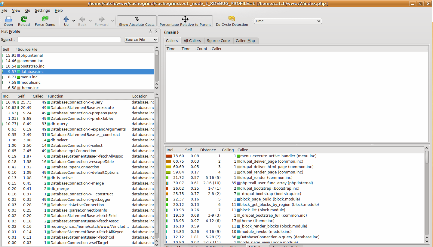Open the Time event type dropdown
Image resolution: width=433 pixels, height=247 pixels.
288,21
